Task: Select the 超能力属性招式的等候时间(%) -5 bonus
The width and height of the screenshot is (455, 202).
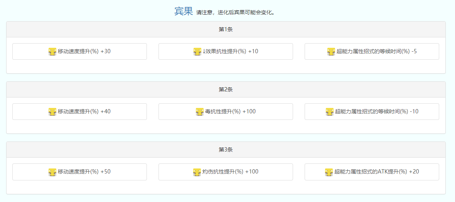Action: click(372, 51)
